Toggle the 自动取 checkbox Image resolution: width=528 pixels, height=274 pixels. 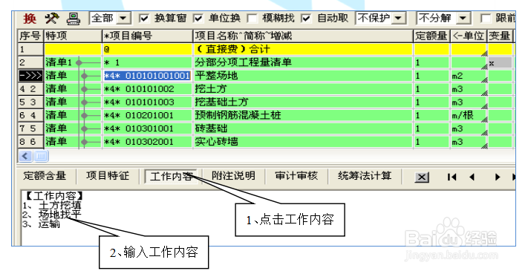click(306, 18)
